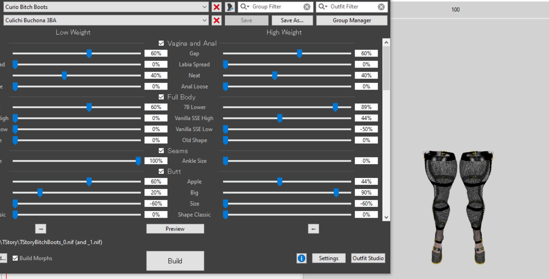Copy low weight values to high with right arrow
Screen dimensions: 549x279
click(41, 229)
